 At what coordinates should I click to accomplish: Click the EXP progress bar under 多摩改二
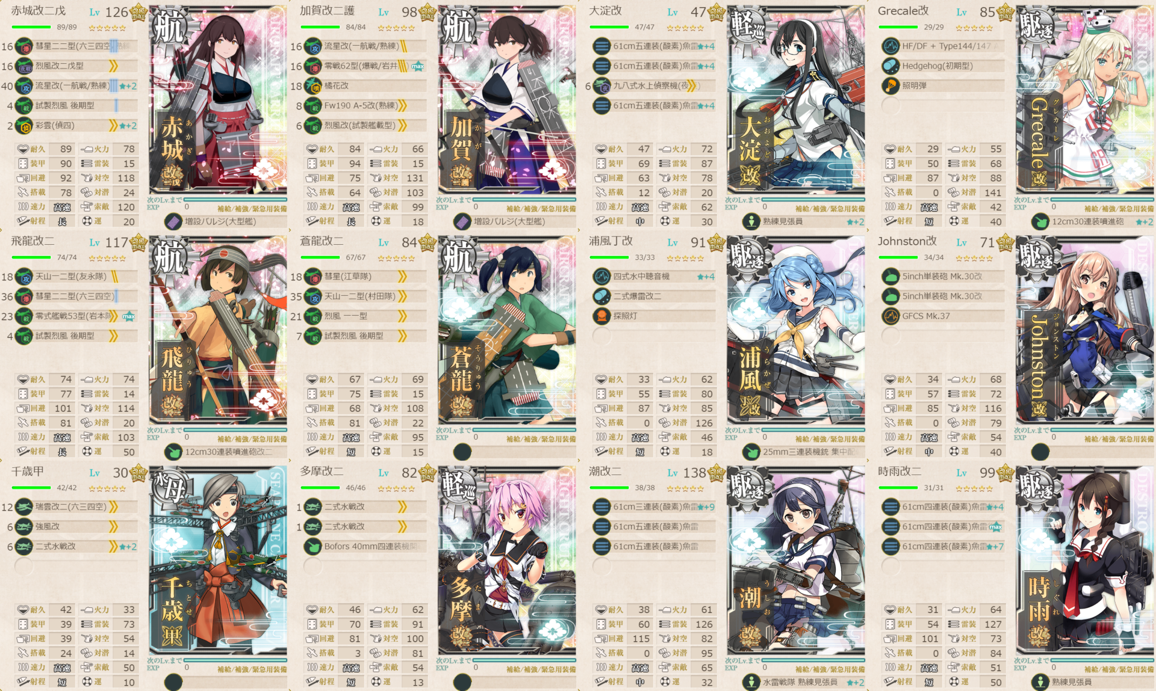(524, 660)
